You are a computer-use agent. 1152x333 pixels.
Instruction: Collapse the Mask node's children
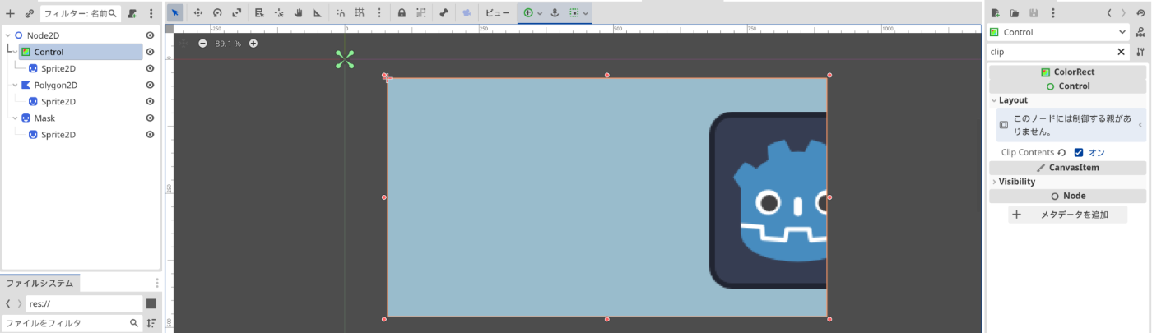15,118
